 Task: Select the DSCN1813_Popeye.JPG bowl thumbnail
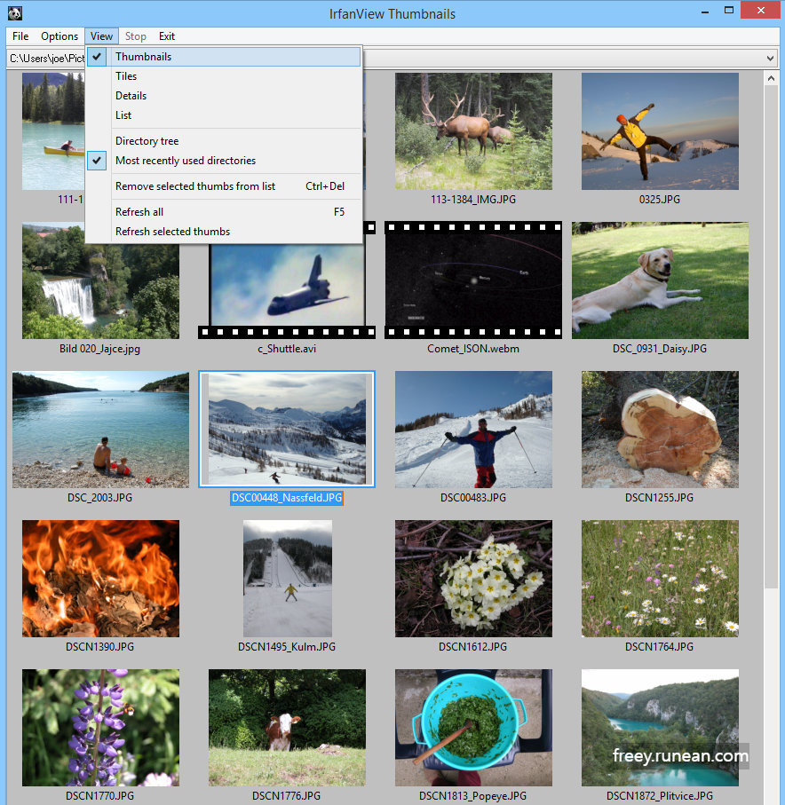pos(473,728)
